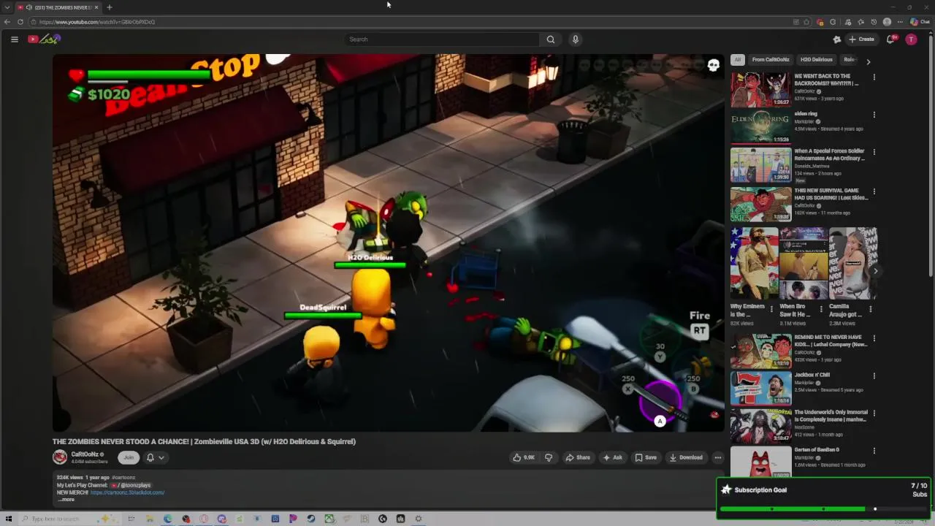Click the skull icon on video player

(x=714, y=66)
